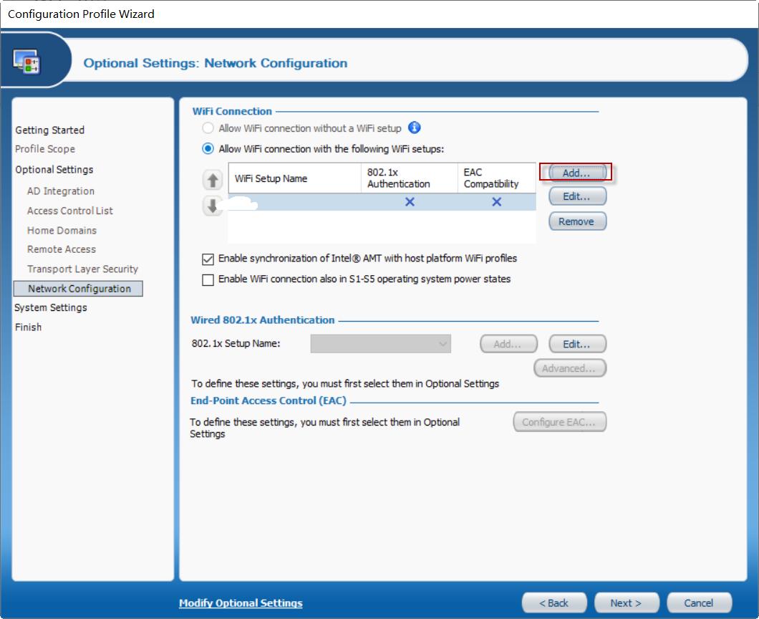Select Allow WiFi connection with following setups
The width and height of the screenshot is (759, 619).
208,149
